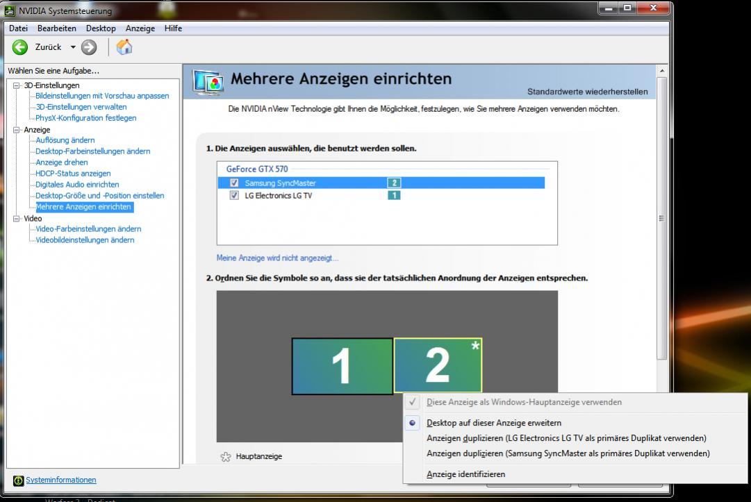Minimize the NVIDIA Systemsteuerung window
The height and width of the screenshot is (502, 751).
609,8
